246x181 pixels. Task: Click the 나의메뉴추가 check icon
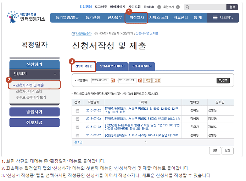(x=73, y=34)
